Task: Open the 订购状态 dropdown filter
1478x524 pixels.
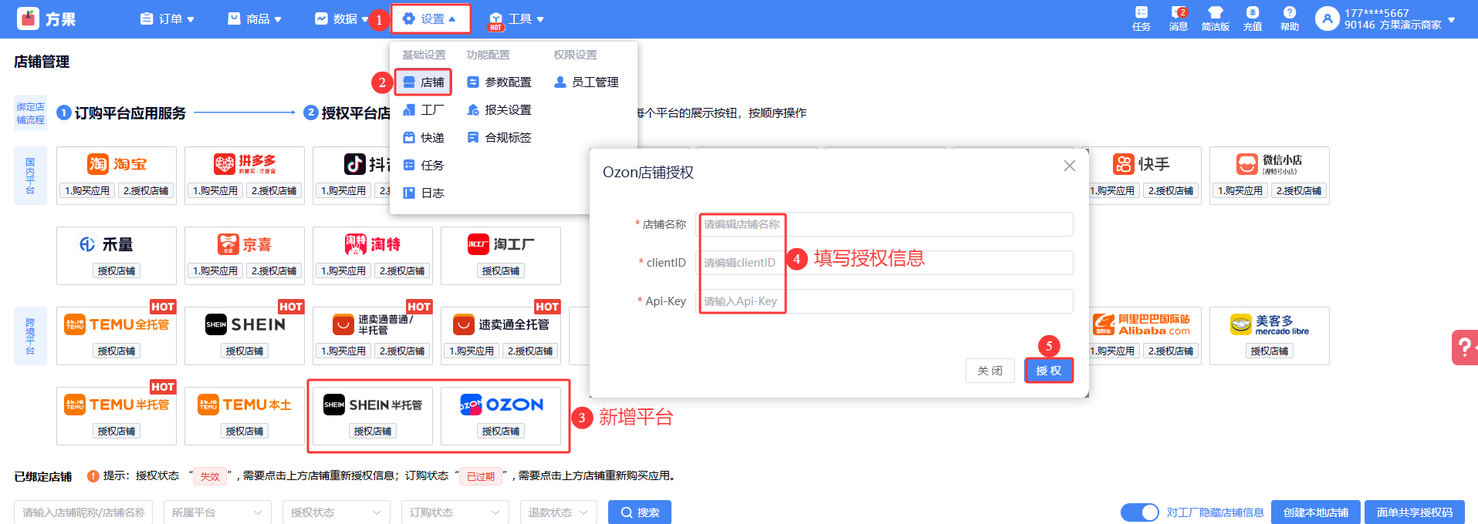Action: (x=455, y=512)
